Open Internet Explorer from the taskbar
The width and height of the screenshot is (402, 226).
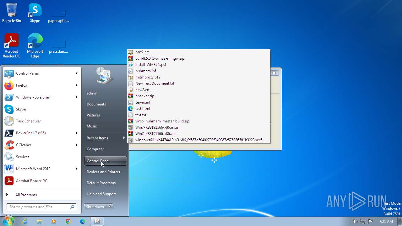25,221
